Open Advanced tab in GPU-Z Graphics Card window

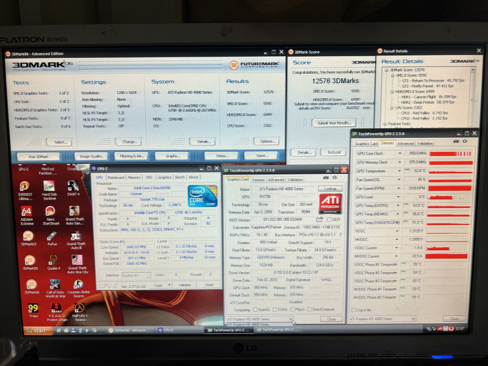276,179
